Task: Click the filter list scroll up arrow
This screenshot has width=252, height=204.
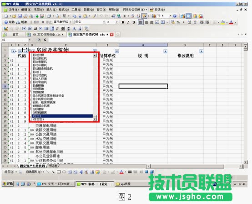Action: coord(95,56)
